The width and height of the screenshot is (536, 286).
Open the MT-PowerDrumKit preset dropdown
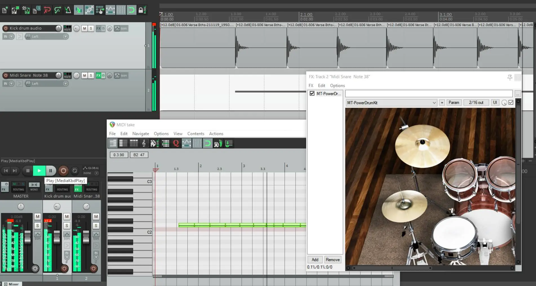click(x=391, y=103)
